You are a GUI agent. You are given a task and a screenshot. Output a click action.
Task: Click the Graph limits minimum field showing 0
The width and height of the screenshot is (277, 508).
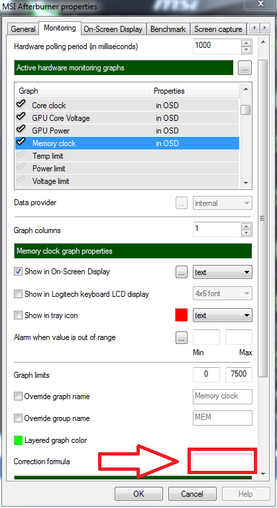(x=206, y=375)
